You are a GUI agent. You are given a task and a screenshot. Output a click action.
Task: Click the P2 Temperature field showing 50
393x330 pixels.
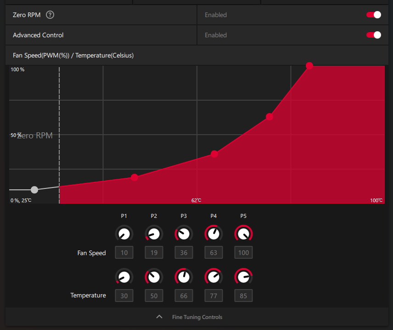pos(154,296)
